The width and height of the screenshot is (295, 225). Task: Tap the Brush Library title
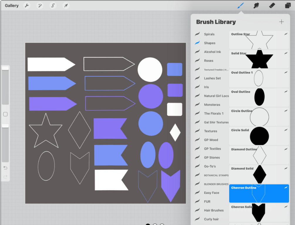click(x=216, y=22)
